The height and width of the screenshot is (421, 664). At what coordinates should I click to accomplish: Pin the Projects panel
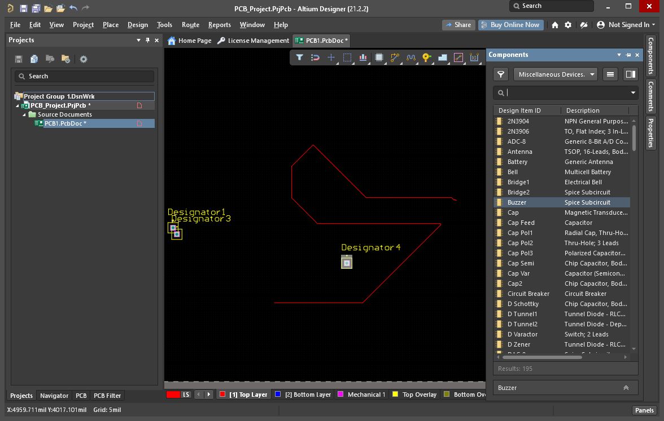(x=148, y=40)
